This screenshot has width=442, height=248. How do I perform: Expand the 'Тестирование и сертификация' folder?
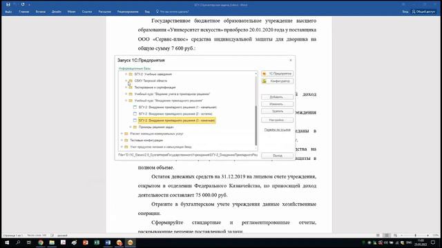coord(126,87)
